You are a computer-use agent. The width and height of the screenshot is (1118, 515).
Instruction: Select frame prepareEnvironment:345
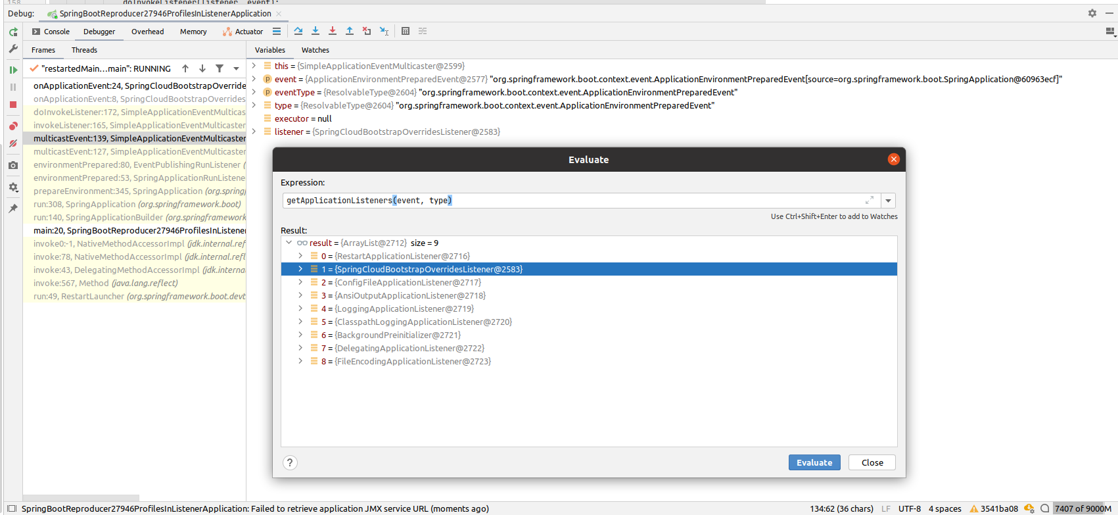(x=135, y=191)
